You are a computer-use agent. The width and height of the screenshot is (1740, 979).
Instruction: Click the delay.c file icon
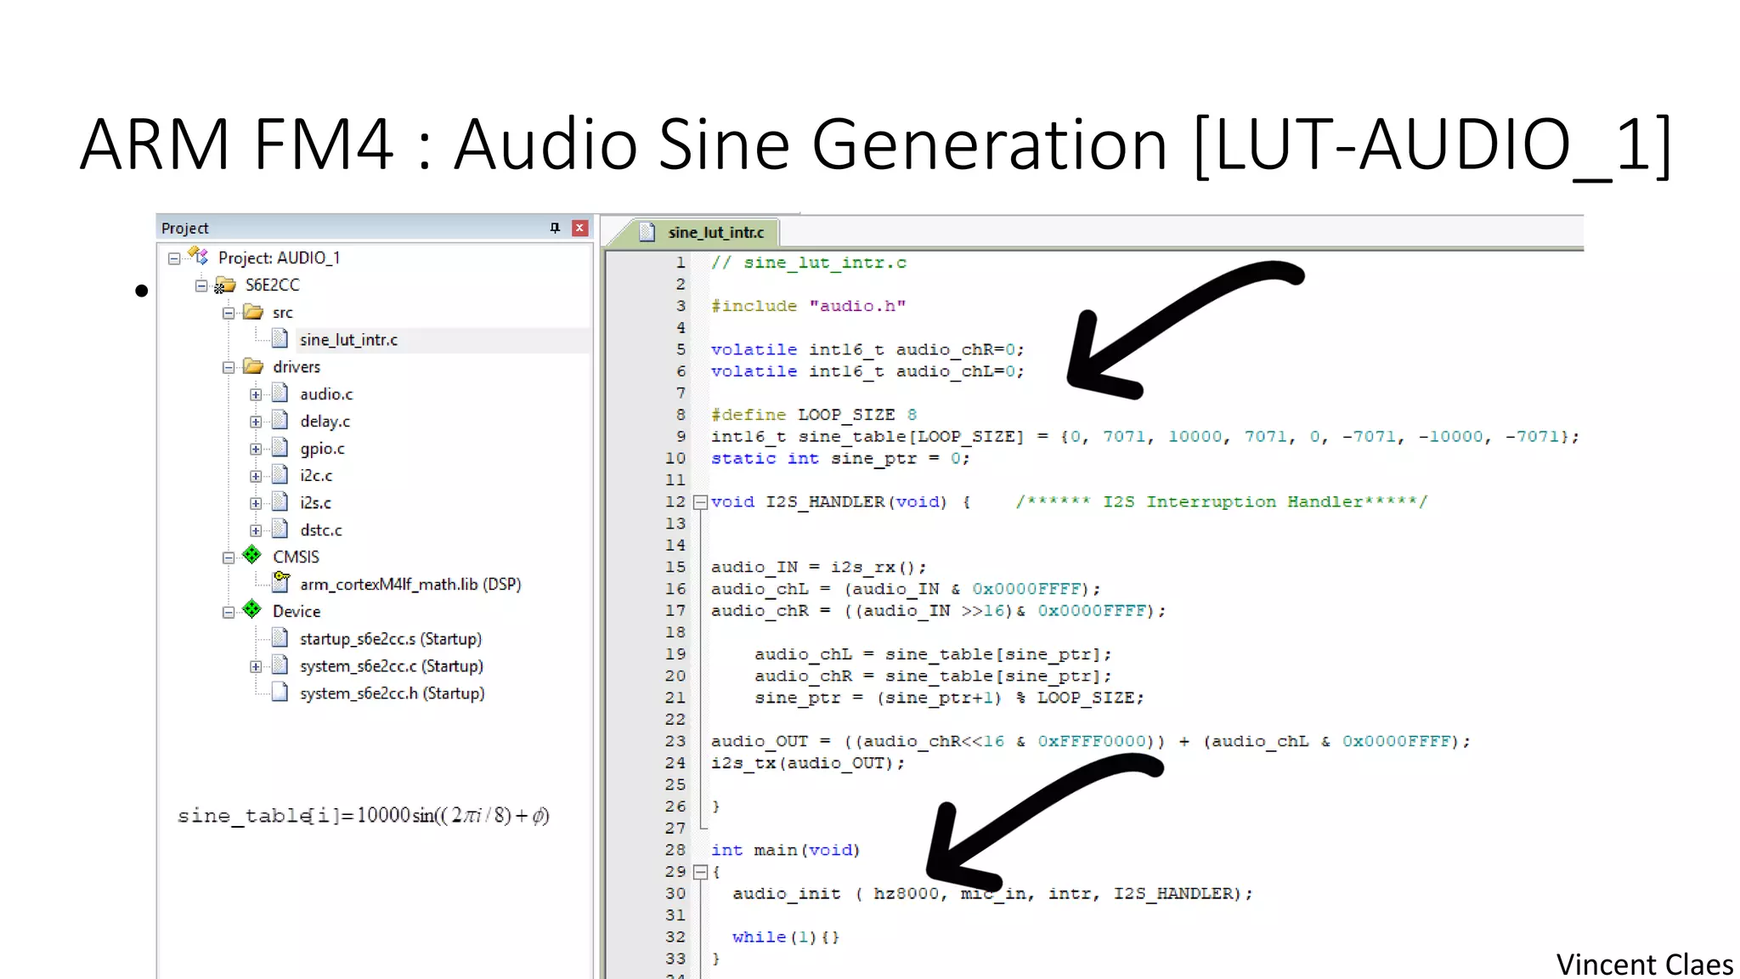coord(280,420)
